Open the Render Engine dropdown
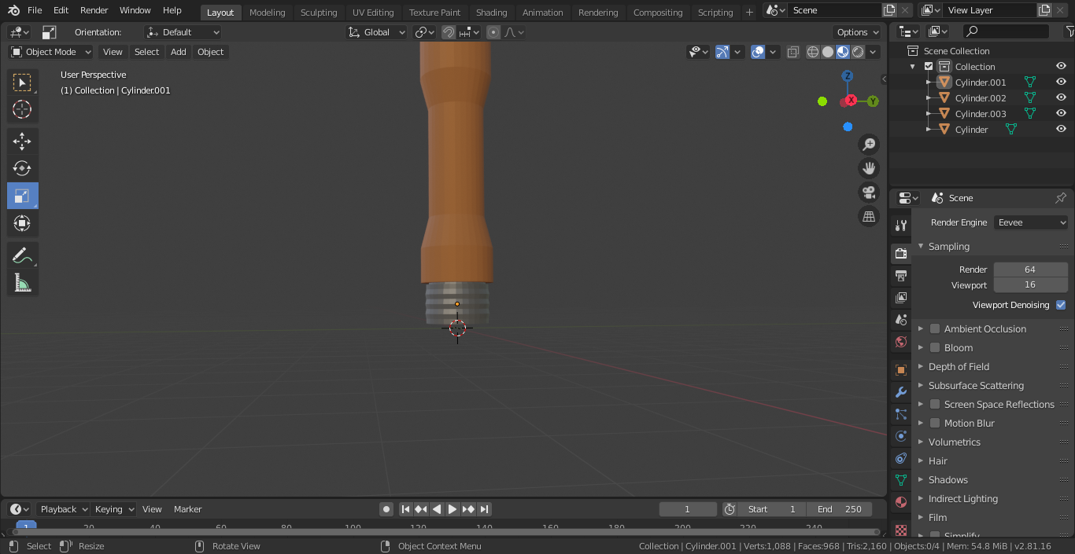Screen dimensions: 1075x554 pyautogui.click(x=1030, y=222)
